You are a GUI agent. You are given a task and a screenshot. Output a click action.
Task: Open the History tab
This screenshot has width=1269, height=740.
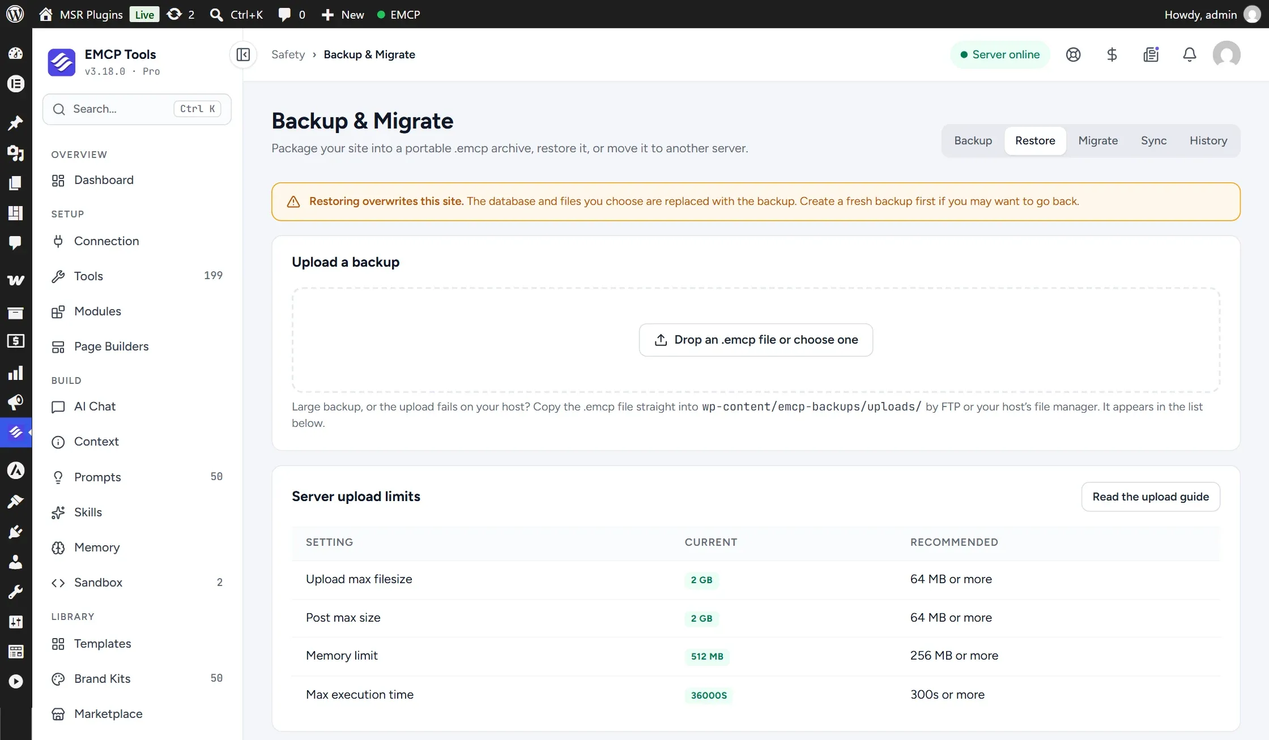(x=1208, y=140)
